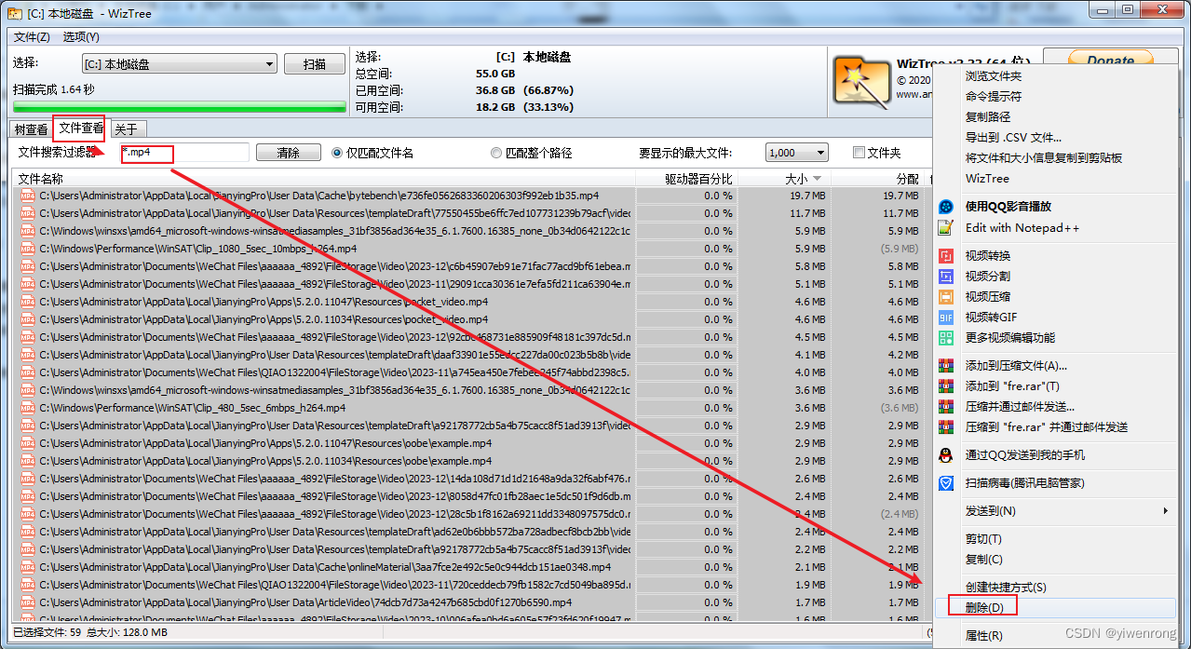Choose 复制路径 from context menu
The width and height of the screenshot is (1191, 649).
(987, 117)
